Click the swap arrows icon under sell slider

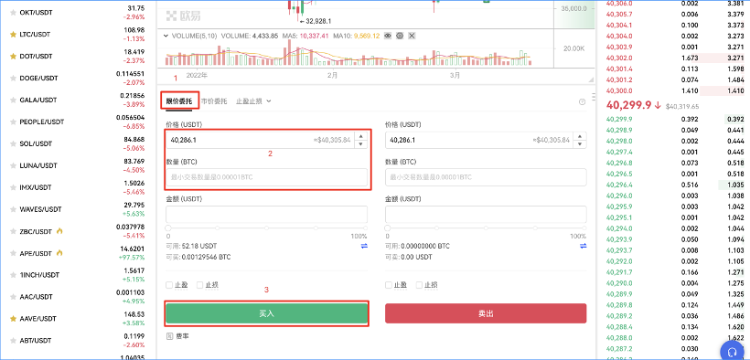click(583, 246)
